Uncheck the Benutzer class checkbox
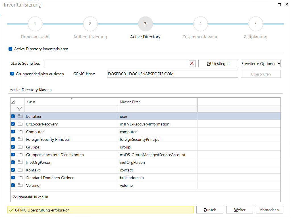The height and width of the screenshot is (218, 291). [13, 116]
